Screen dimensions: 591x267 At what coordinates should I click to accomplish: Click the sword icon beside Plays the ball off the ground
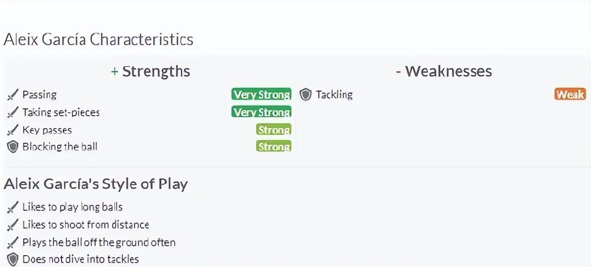click(x=13, y=243)
